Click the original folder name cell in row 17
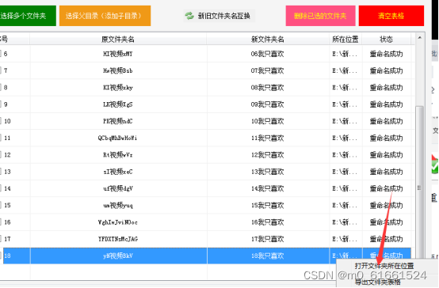Screen dimensions: 439x288 pos(117,239)
